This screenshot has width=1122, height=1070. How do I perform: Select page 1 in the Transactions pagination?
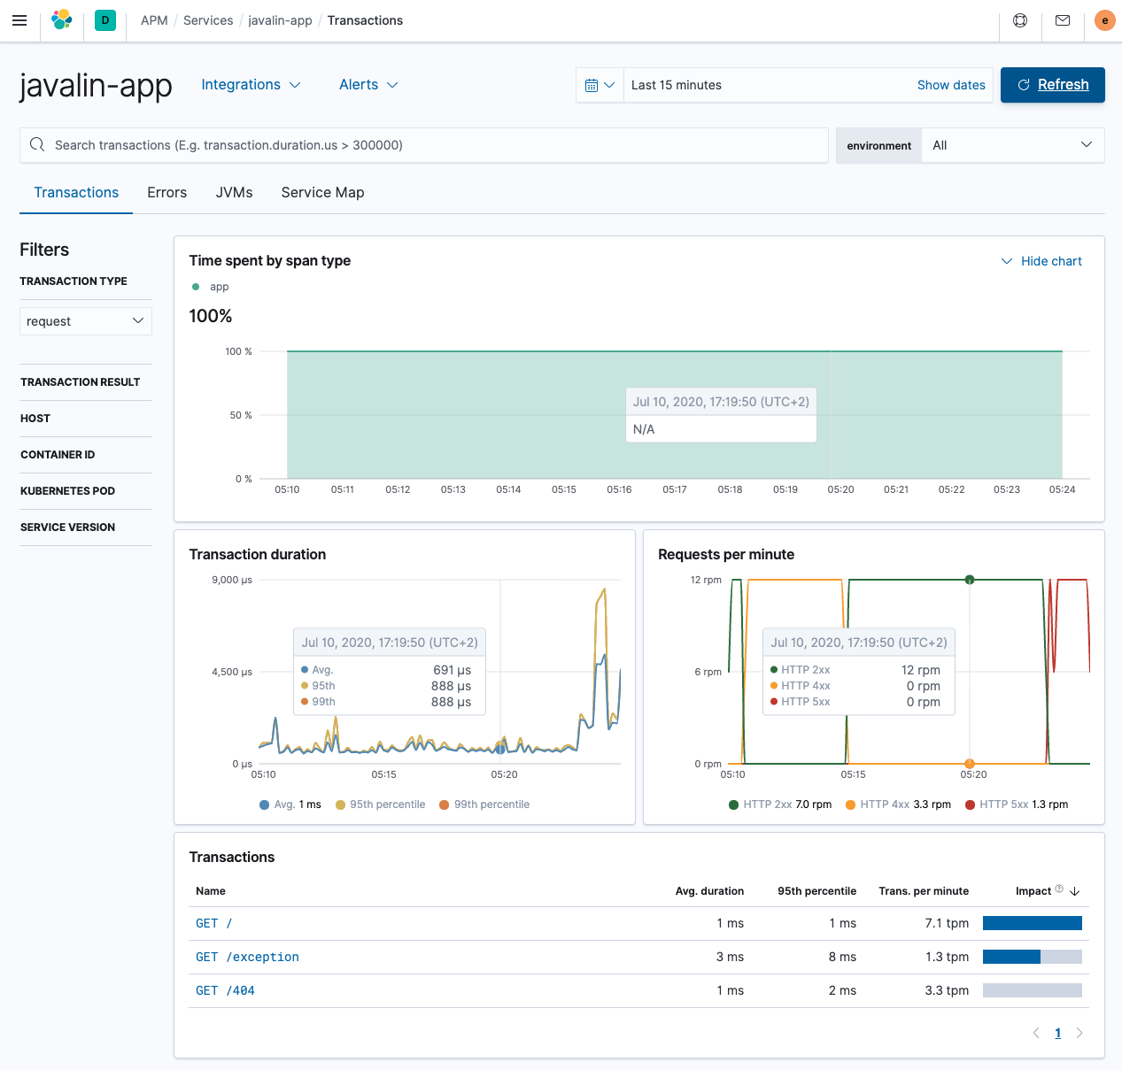(x=1057, y=1032)
